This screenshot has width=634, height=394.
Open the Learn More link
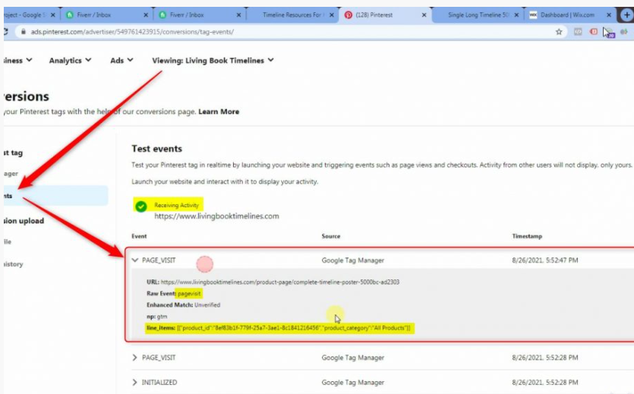(x=219, y=112)
